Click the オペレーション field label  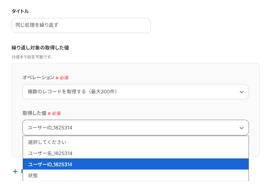(x=38, y=77)
